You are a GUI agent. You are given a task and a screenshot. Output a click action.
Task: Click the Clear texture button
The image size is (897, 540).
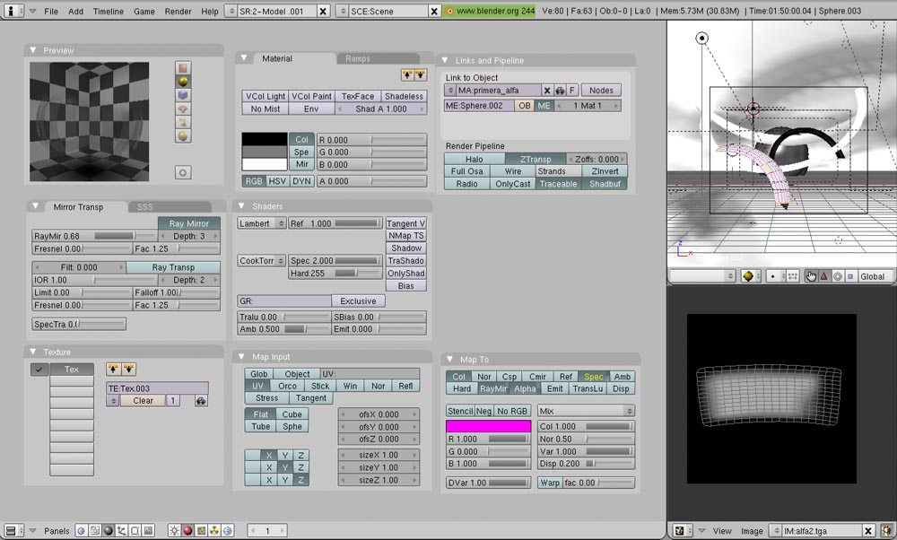(143, 401)
